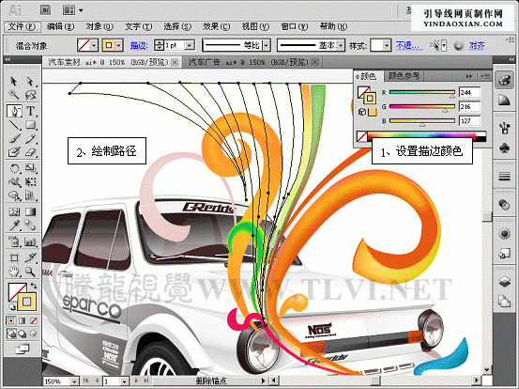The image size is (519, 389).
Task: Select the Direct Selection tool
Action: (x=30, y=81)
